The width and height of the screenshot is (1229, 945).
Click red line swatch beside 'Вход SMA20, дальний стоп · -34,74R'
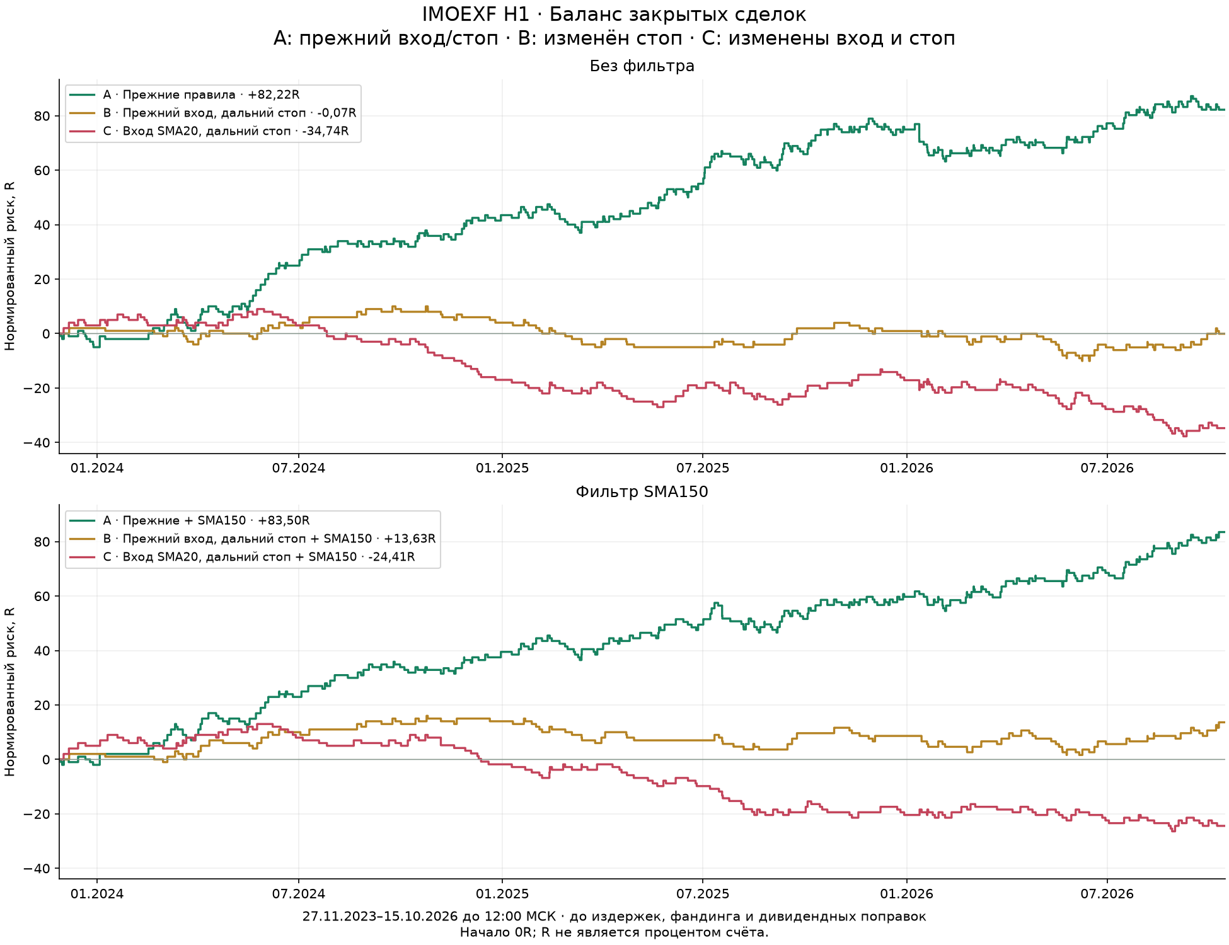(83, 132)
